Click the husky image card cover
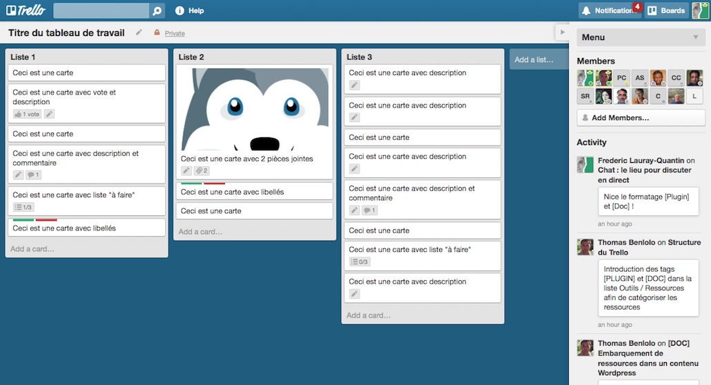Screen dimensions: 711x385 tap(255, 109)
